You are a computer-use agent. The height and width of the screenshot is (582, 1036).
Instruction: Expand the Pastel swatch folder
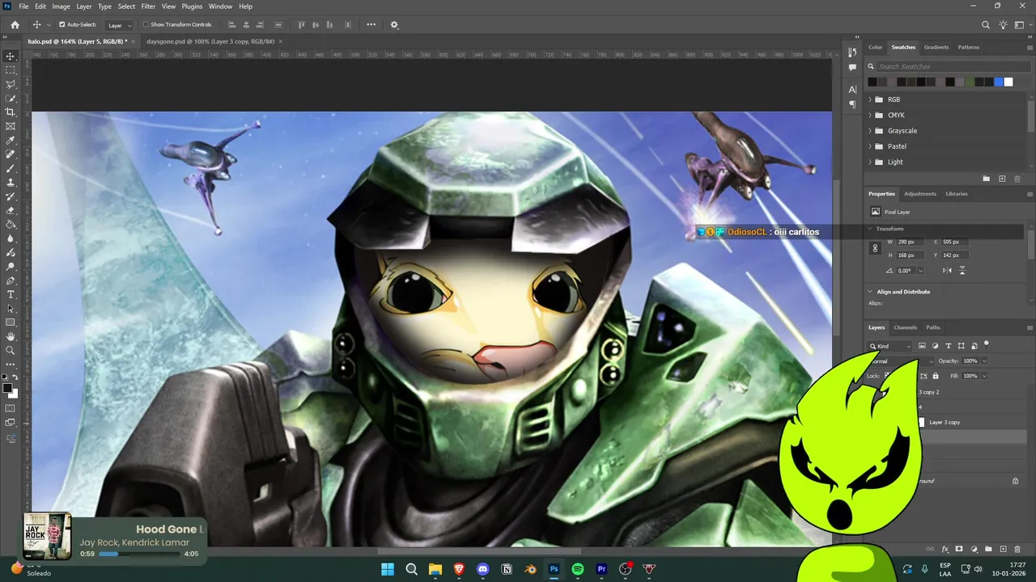point(870,146)
